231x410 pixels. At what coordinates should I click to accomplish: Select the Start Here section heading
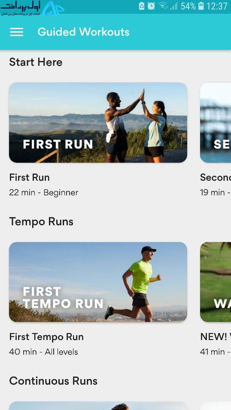pyautogui.click(x=36, y=62)
